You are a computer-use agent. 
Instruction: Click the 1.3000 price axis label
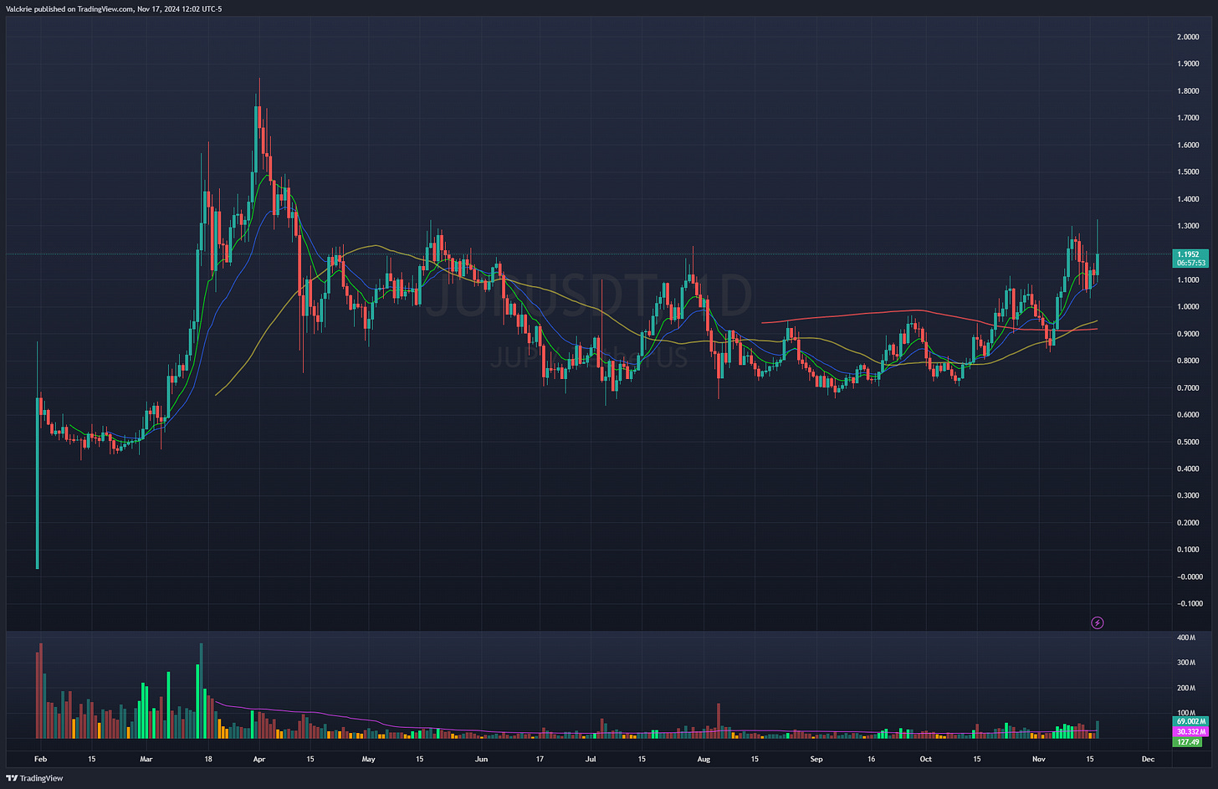(1188, 226)
